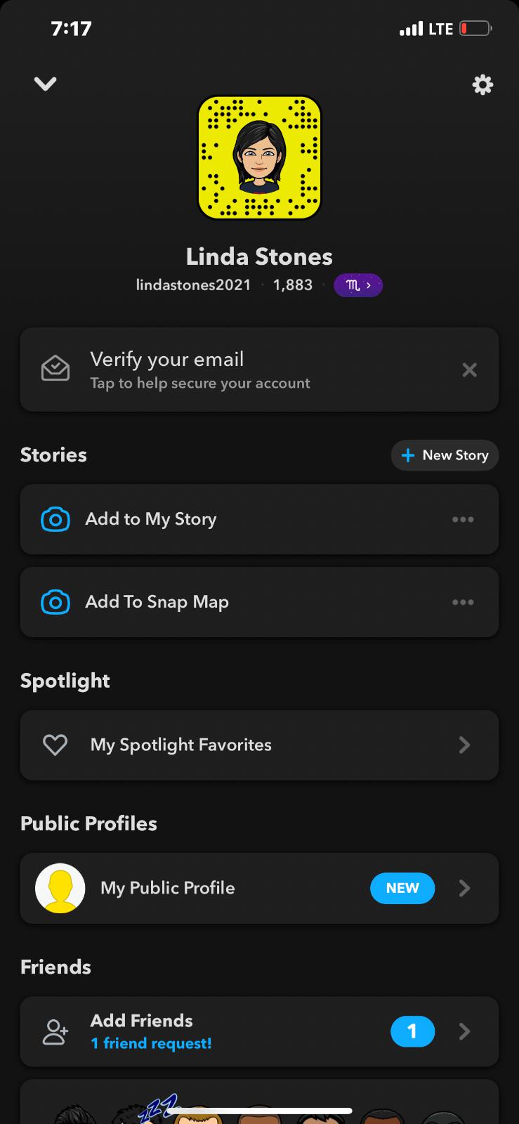Expand My Public Profile chevron arrow

pos(464,889)
